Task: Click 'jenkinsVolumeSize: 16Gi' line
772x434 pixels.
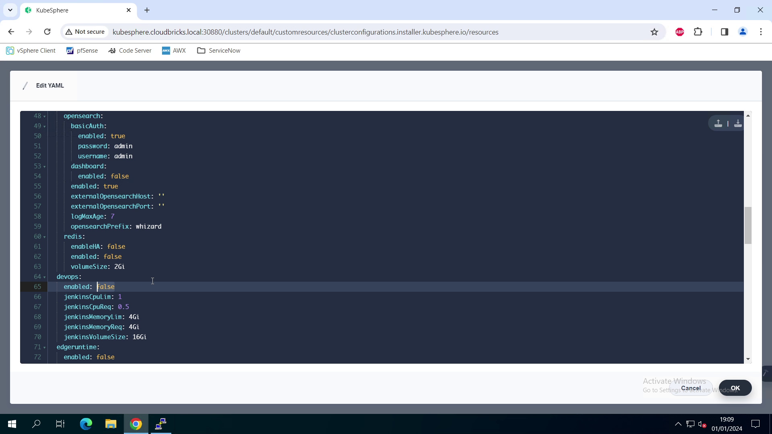Action: pos(105,337)
